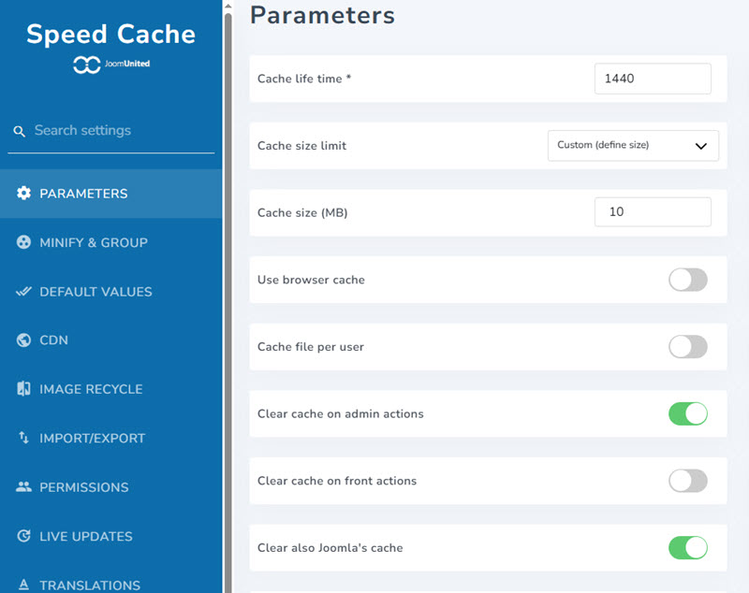Click the Default Values double-check icon

(24, 292)
